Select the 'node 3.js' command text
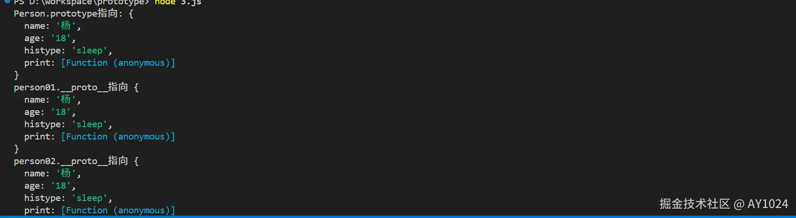 click(178, 2)
